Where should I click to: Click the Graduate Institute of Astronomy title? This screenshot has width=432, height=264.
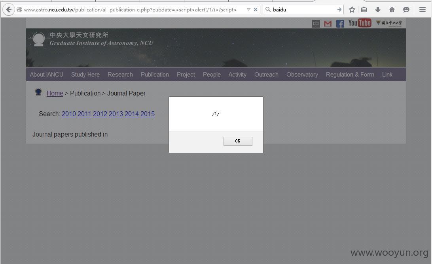tap(101, 43)
